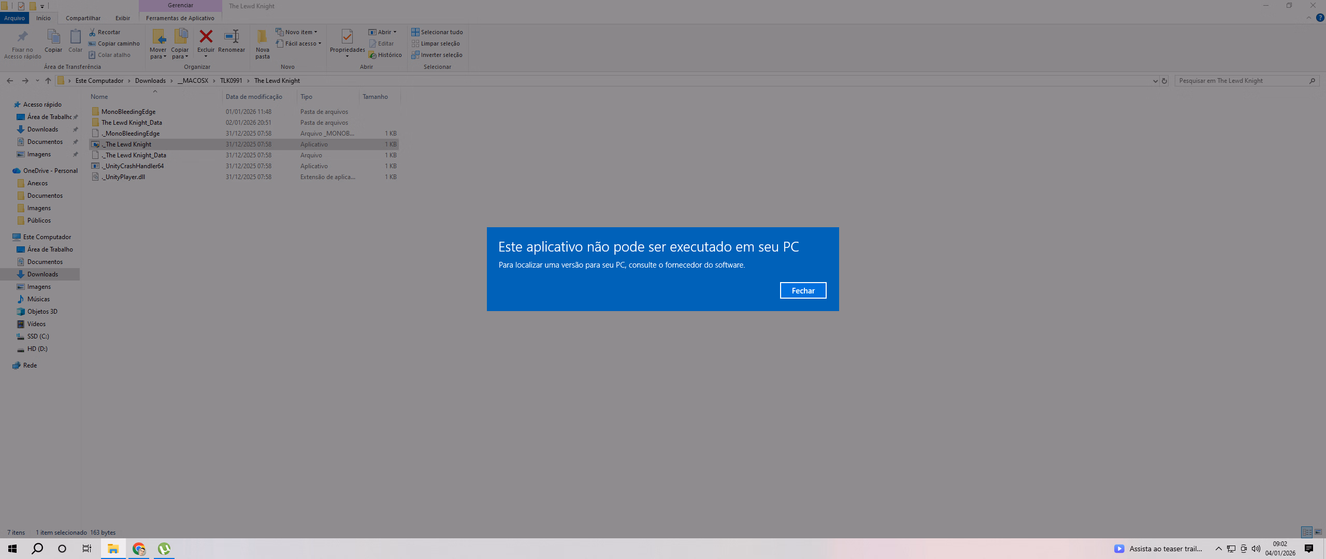Open Google Chrome from the taskbar
The image size is (1326, 559).
click(x=139, y=549)
